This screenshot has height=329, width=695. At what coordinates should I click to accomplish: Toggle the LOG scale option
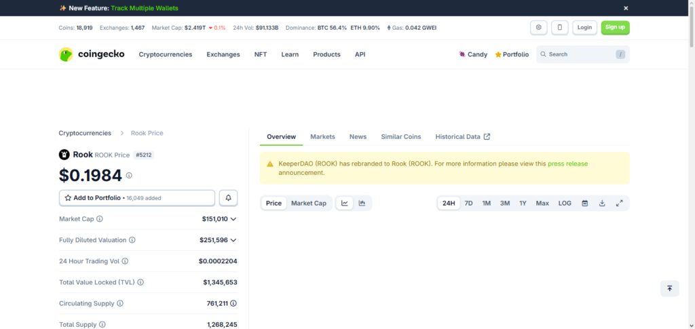coord(565,204)
